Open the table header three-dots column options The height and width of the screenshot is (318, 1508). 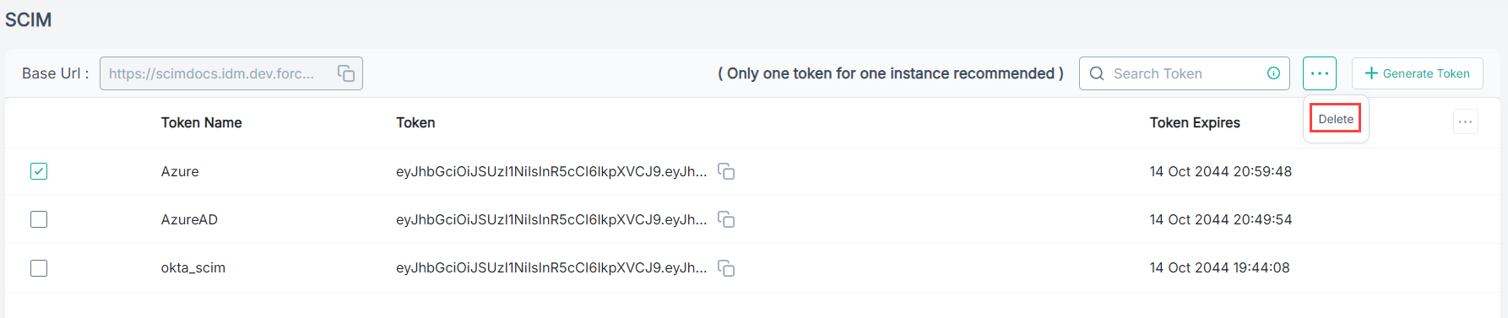[1466, 122]
